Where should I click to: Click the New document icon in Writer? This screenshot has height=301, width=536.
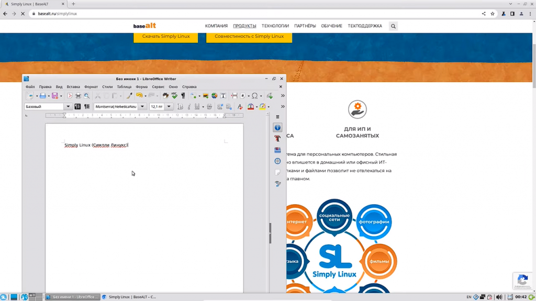pos(30,96)
